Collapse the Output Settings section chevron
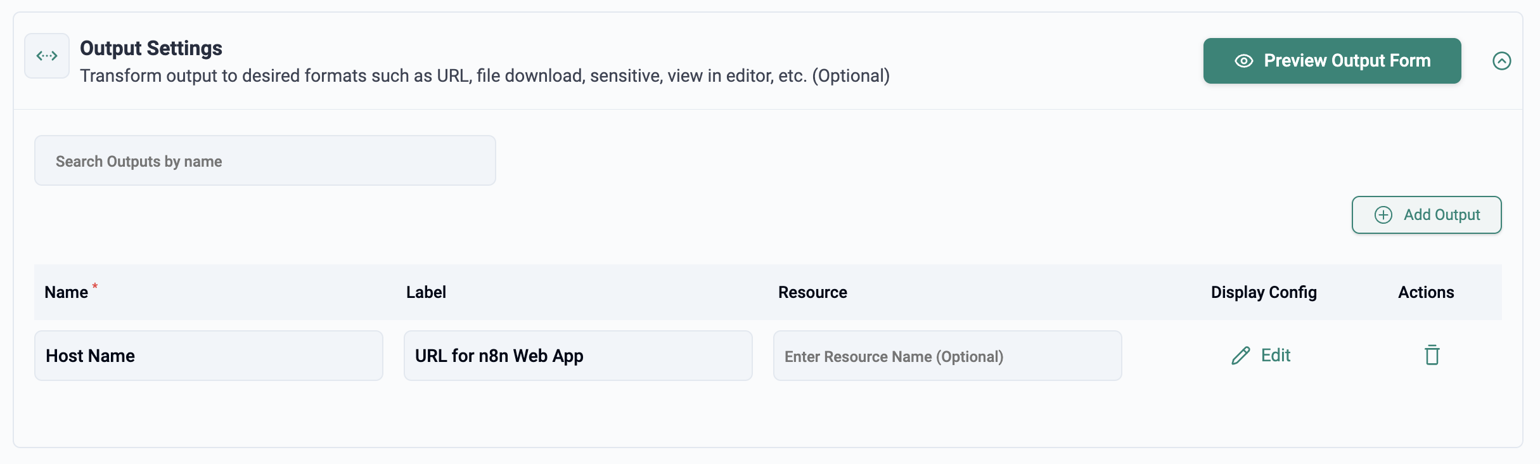Screen dimensions: 1540x464 [x=1501, y=61]
